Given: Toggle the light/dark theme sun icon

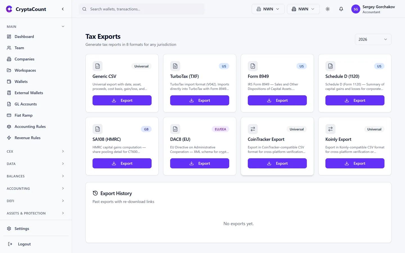Looking at the screenshot, I should (328, 9).
